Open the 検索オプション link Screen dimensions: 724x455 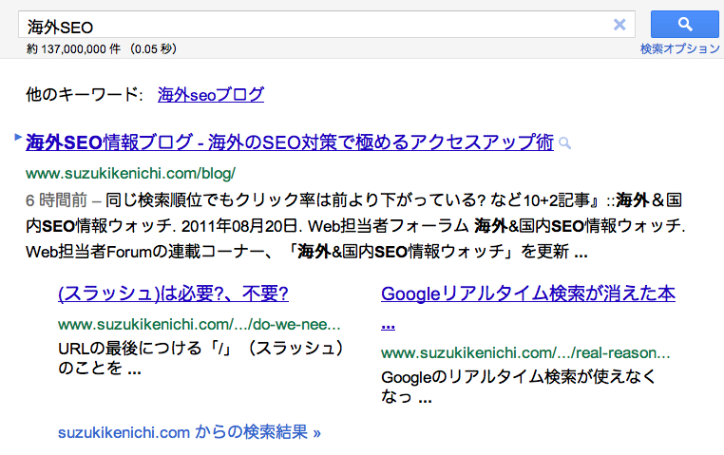(x=679, y=48)
